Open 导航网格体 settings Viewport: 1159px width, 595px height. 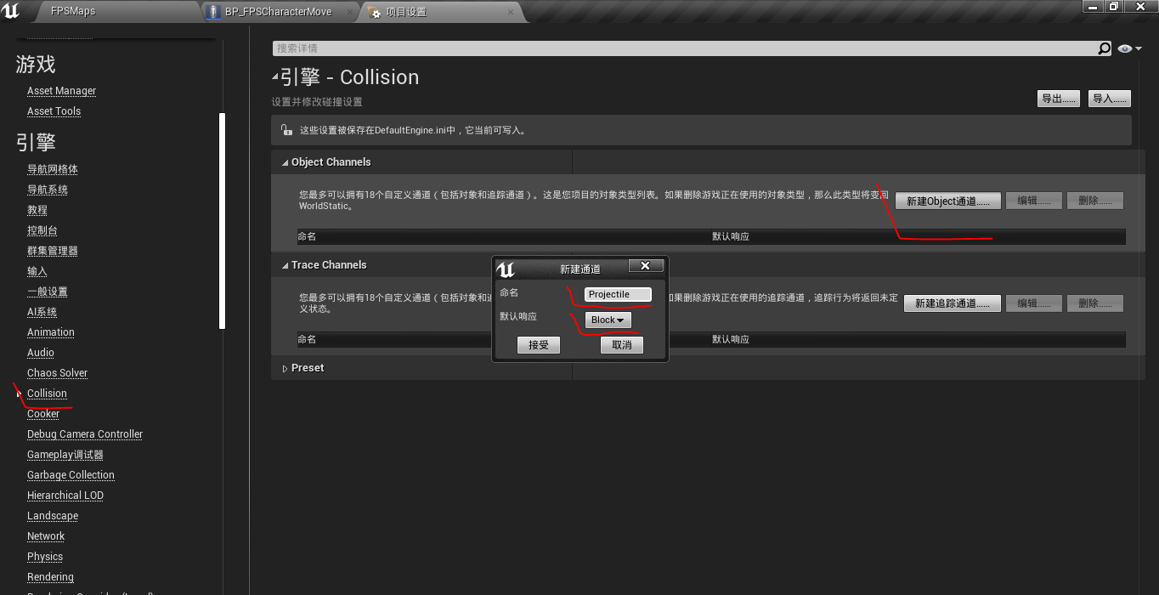53,169
